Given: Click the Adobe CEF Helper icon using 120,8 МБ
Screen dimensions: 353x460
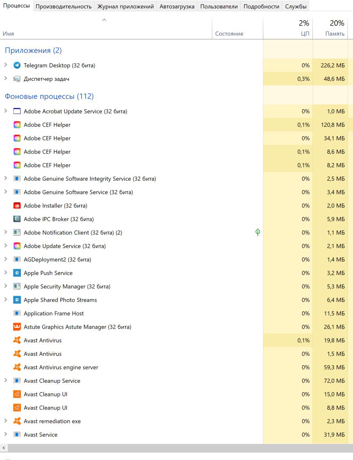Looking at the screenshot, I should click(x=17, y=125).
